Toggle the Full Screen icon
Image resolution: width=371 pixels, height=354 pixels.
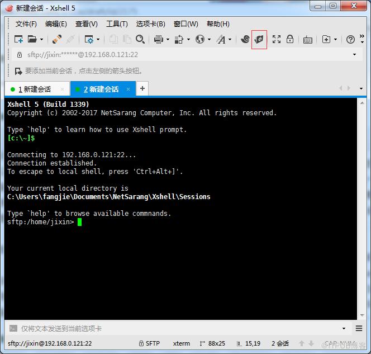(x=277, y=39)
